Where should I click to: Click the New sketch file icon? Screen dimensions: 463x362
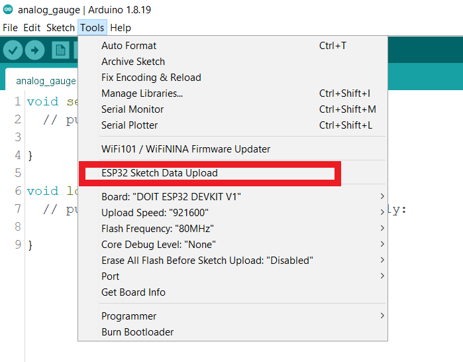click(61, 50)
